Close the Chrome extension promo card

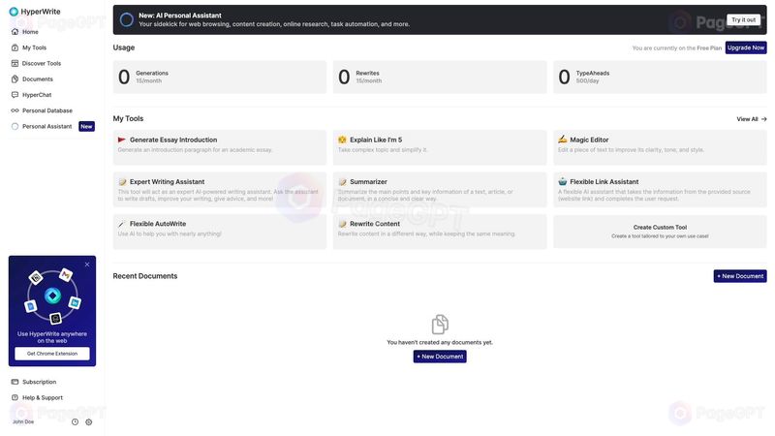(x=87, y=265)
